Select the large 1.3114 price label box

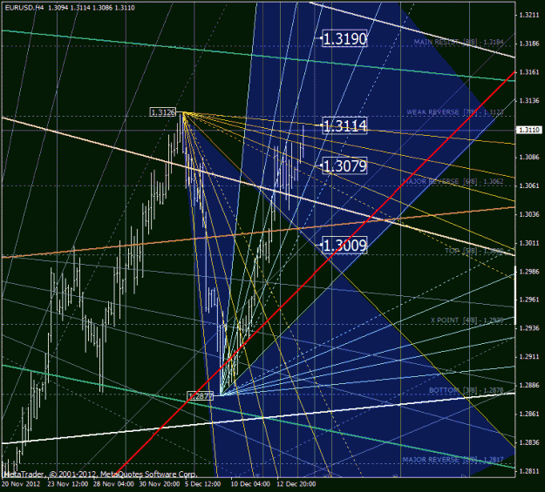tap(344, 125)
